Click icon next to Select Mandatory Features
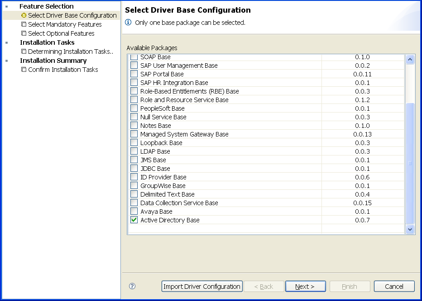Screen dimensions: 422x301 coord(24,24)
